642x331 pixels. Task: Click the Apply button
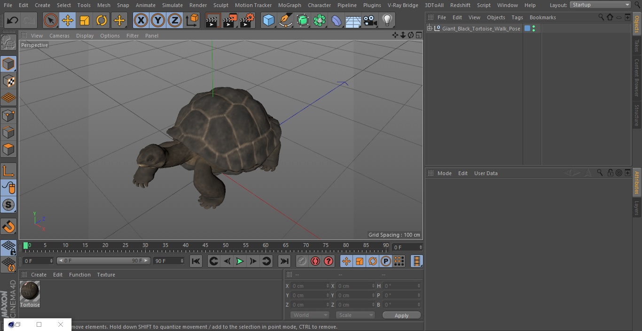[x=401, y=315]
